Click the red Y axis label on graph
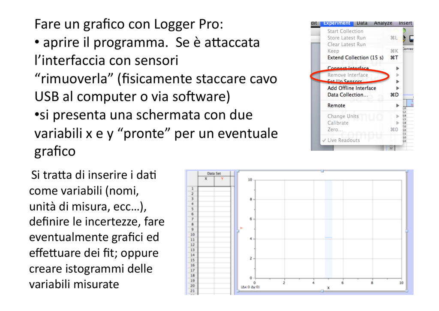The height and width of the screenshot is (311, 439). click(x=241, y=228)
